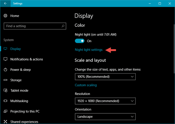The image size is (175, 124).
Task: Select Multitasking from the System menu
Action: (19, 101)
